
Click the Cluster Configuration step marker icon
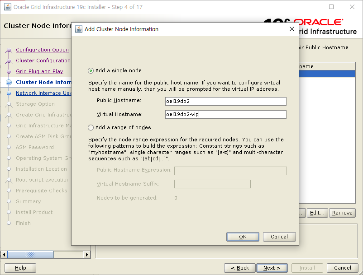point(9,61)
